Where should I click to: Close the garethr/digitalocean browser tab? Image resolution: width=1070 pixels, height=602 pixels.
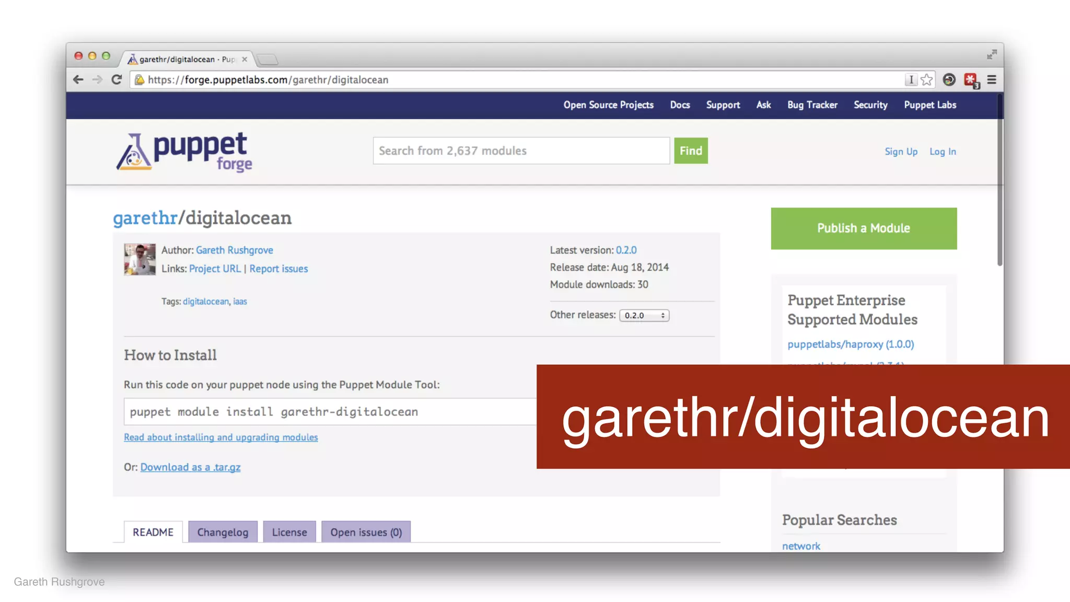pos(245,59)
